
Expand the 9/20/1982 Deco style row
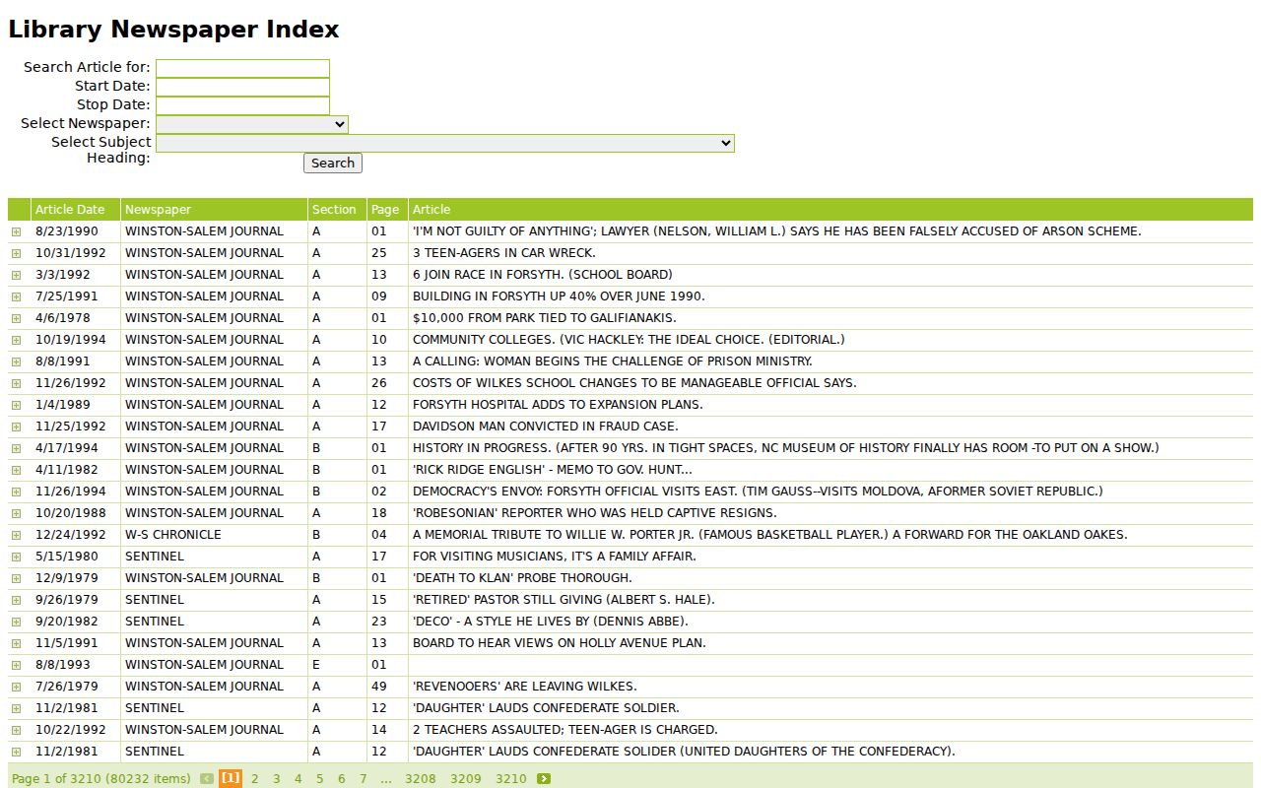point(16,622)
